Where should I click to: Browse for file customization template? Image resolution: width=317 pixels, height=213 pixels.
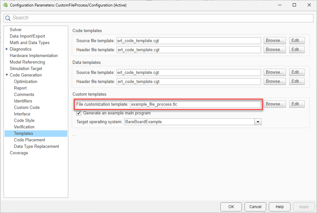(275, 104)
